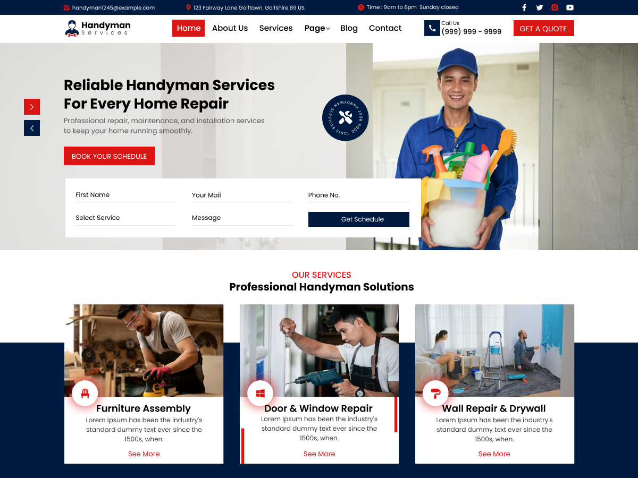Click the Furniture Assembly card image
Screen dimensions: 638x478
click(144, 351)
